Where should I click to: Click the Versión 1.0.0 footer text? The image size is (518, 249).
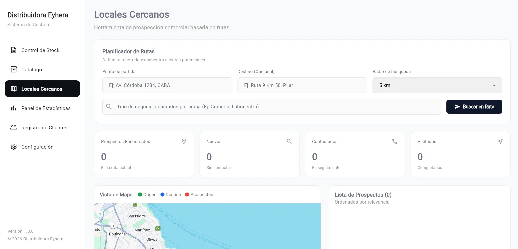click(x=20, y=231)
